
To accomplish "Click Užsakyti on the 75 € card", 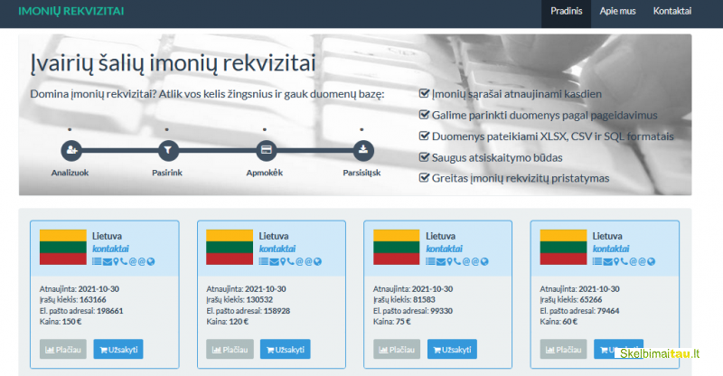I will tap(452, 349).
